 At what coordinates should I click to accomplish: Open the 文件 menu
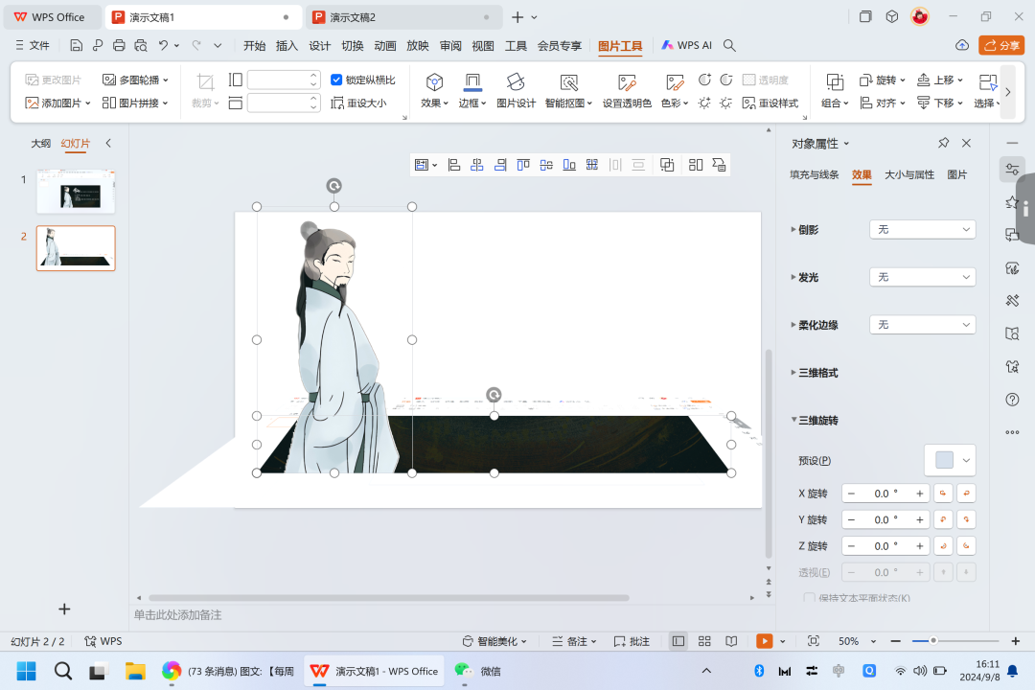(x=33, y=46)
